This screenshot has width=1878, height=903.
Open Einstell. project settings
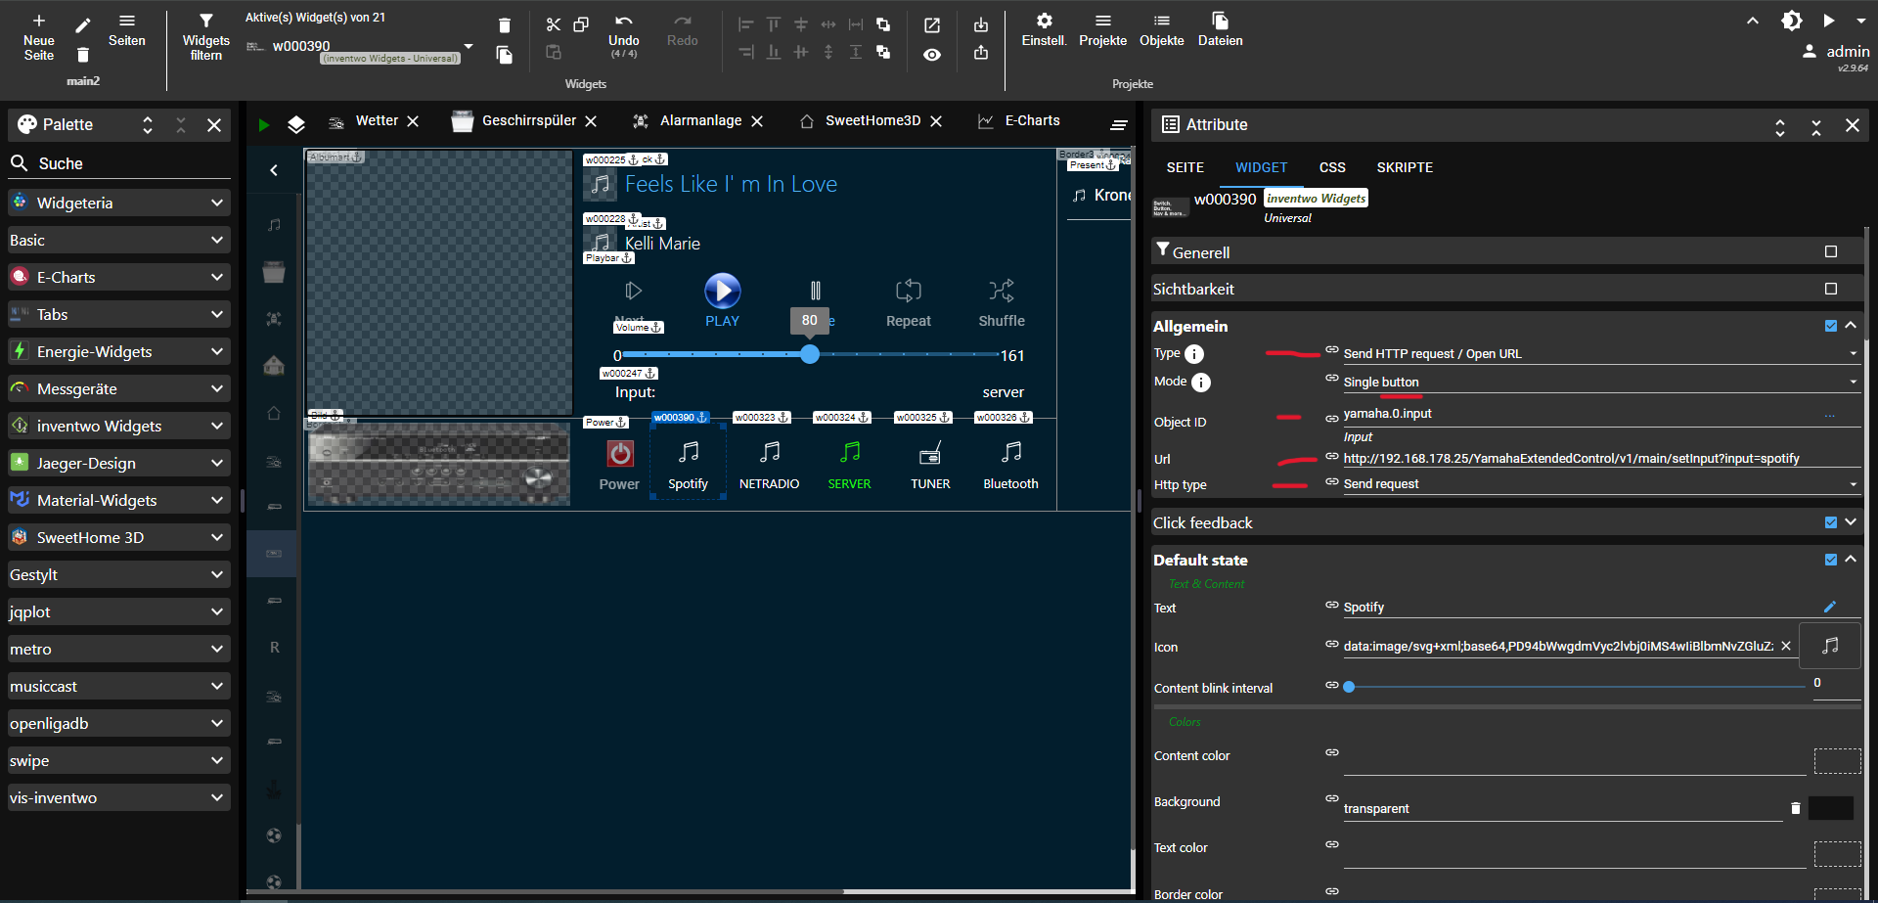[1045, 30]
